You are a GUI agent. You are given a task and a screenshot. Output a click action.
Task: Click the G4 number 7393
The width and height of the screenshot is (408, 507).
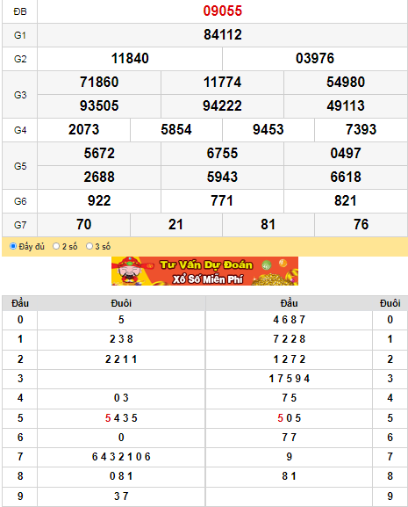pyautogui.click(x=361, y=130)
